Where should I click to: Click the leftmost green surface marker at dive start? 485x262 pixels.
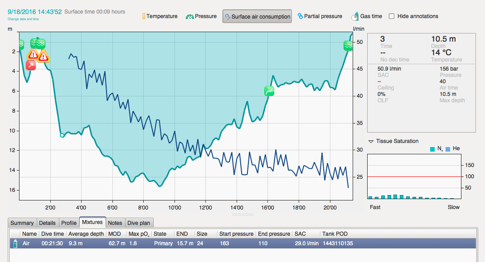pyautogui.click(x=21, y=45)
